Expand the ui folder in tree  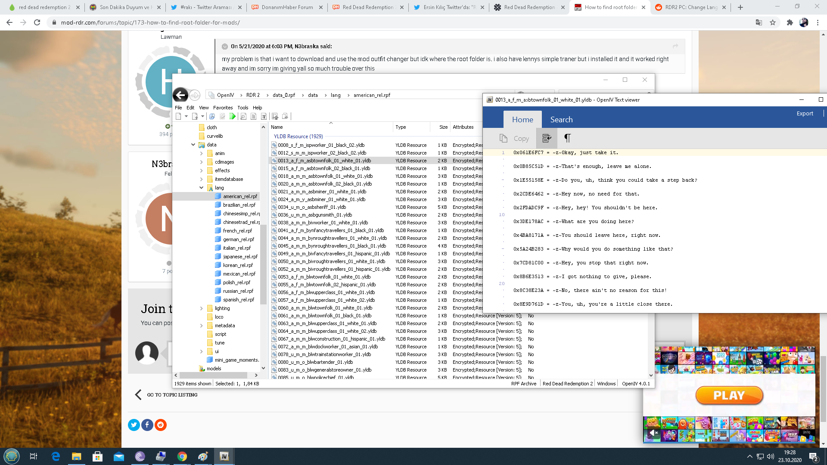[x=201, y=351]
